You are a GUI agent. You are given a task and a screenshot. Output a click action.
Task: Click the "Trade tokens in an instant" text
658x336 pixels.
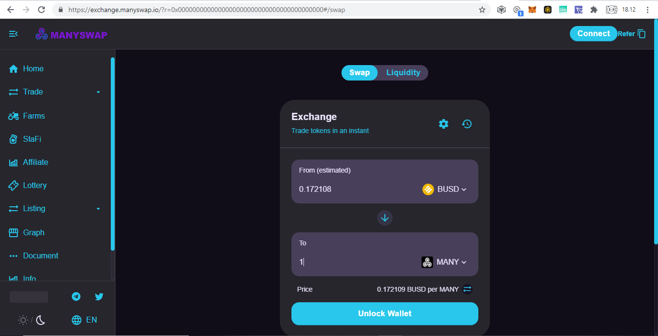[x=330, y=131]
